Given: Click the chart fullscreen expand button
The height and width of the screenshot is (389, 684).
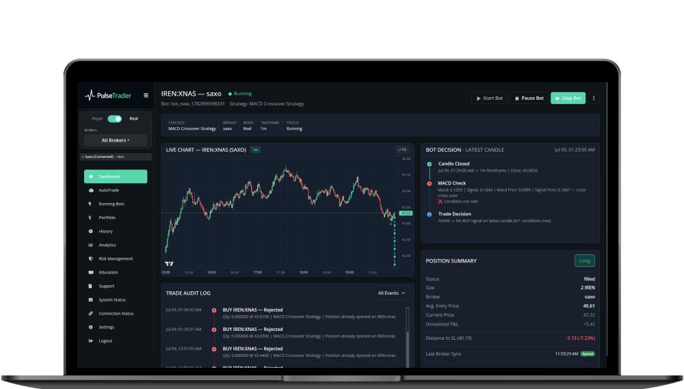Looking at the screenshot, I should tap(402, 150).
